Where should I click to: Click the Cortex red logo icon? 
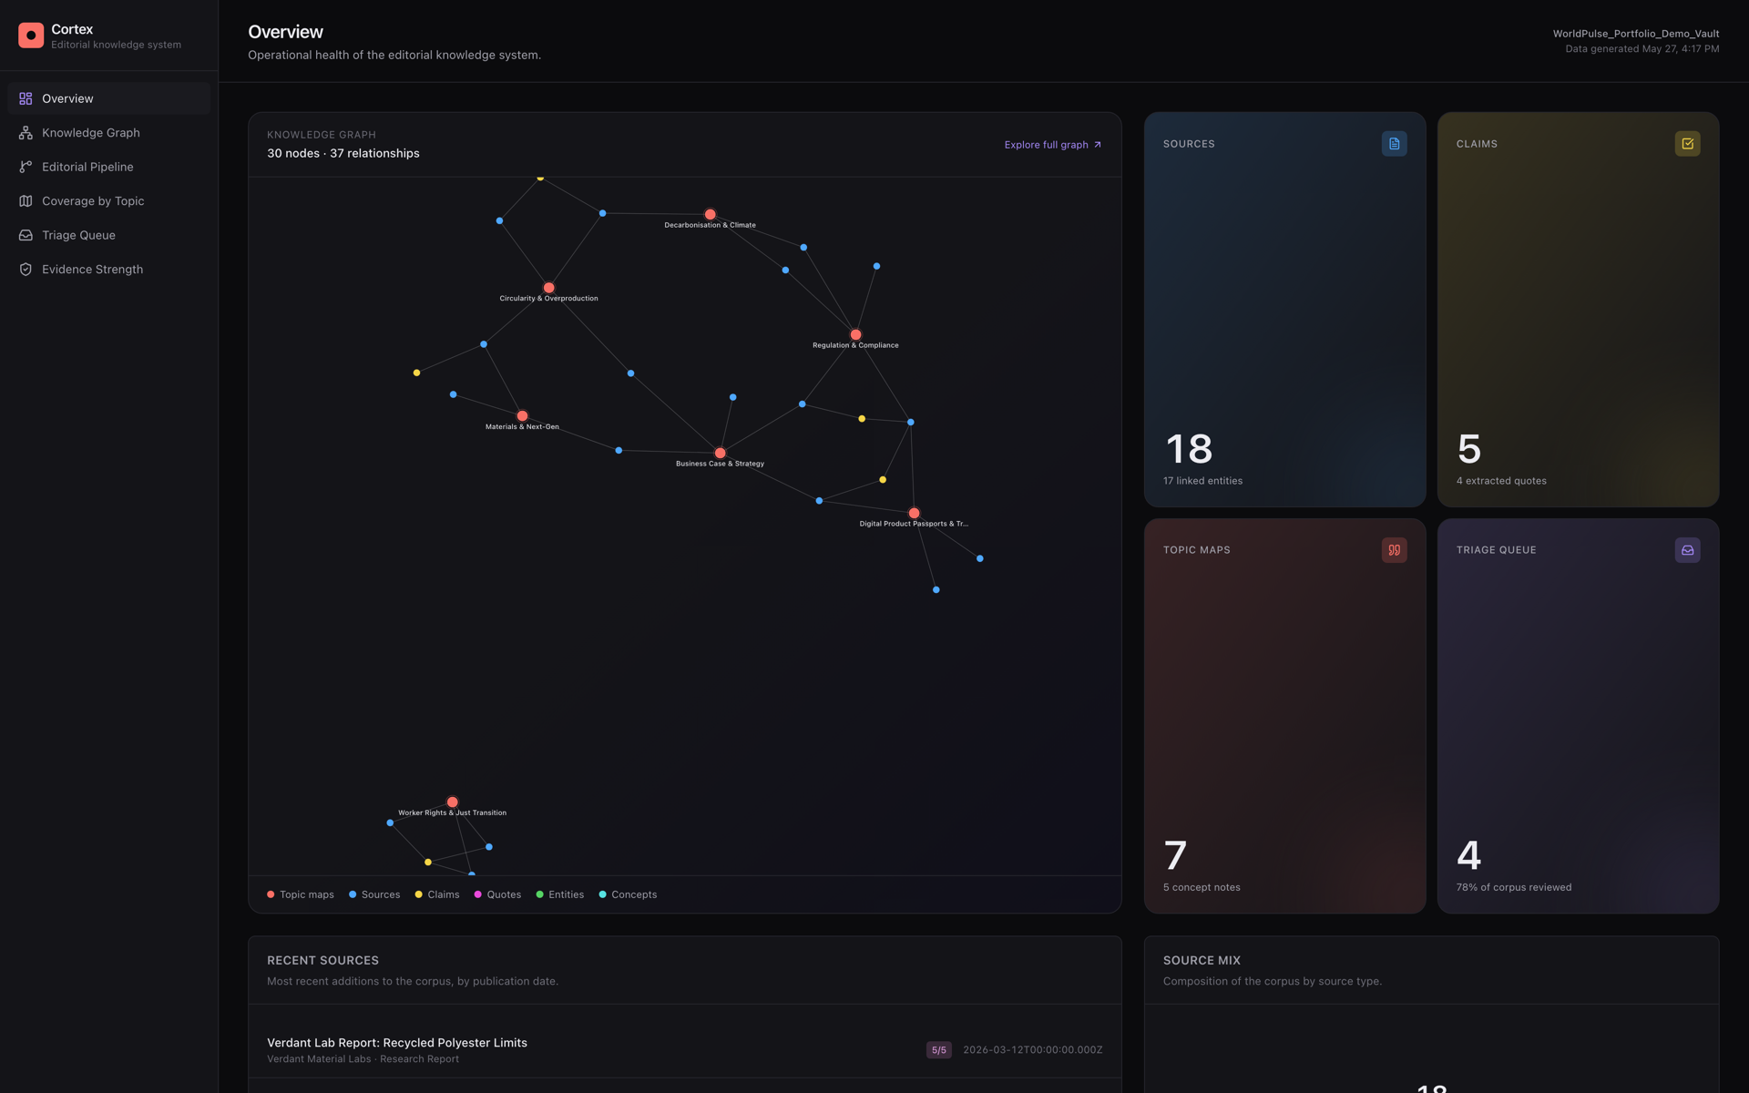[31, 36]
